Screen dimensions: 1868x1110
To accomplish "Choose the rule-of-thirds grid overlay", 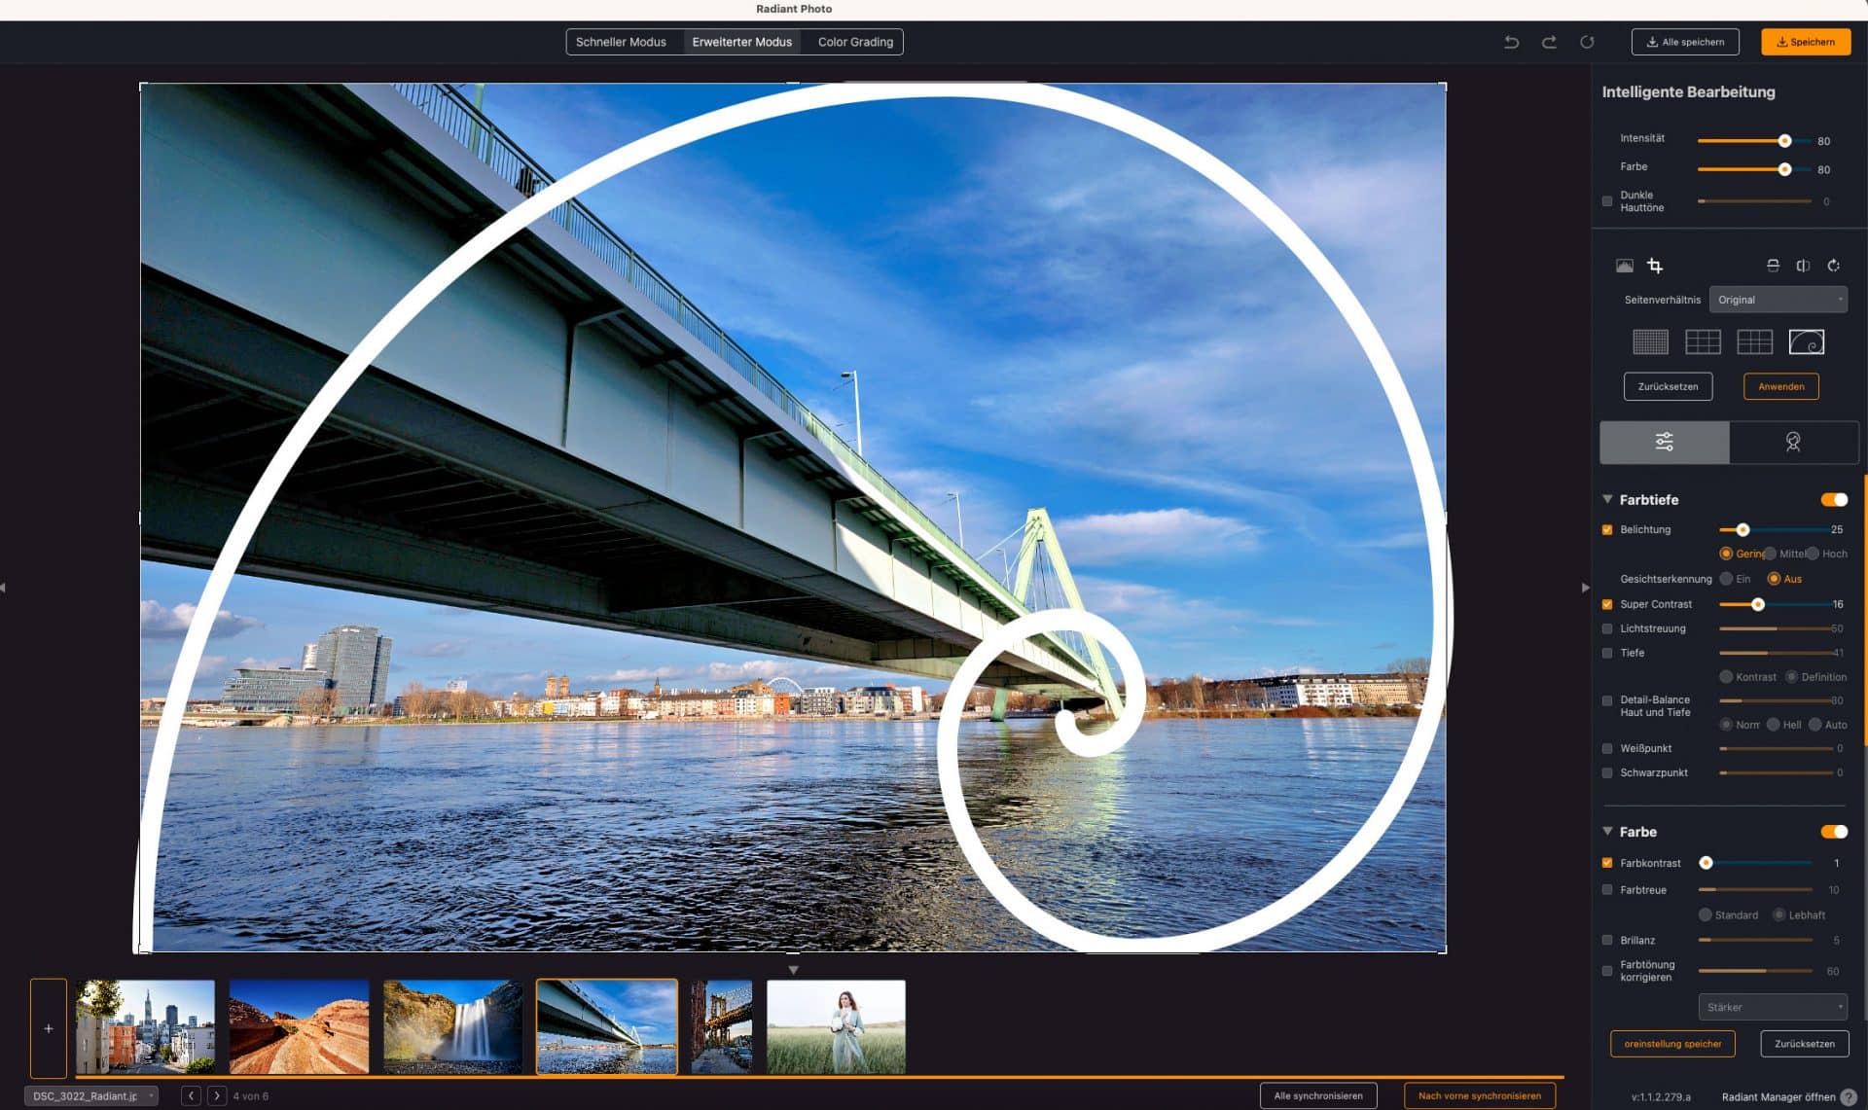I will (1704, 343).
